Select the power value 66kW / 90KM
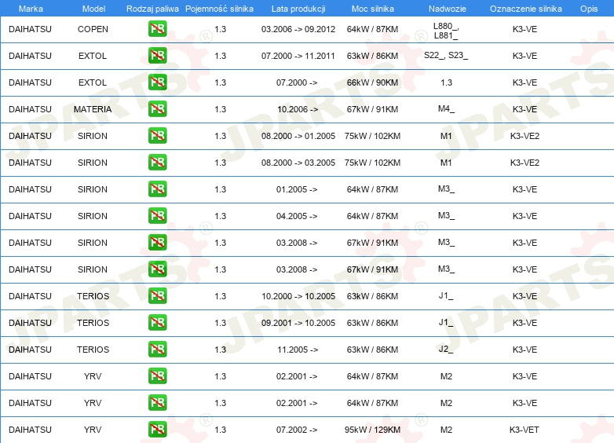The image size is (614, 443). 372,82
